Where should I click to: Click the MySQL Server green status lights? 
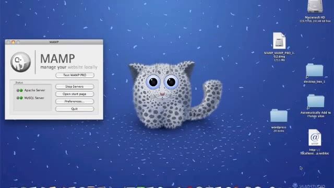pyautogui.click(x=20, y=98)
